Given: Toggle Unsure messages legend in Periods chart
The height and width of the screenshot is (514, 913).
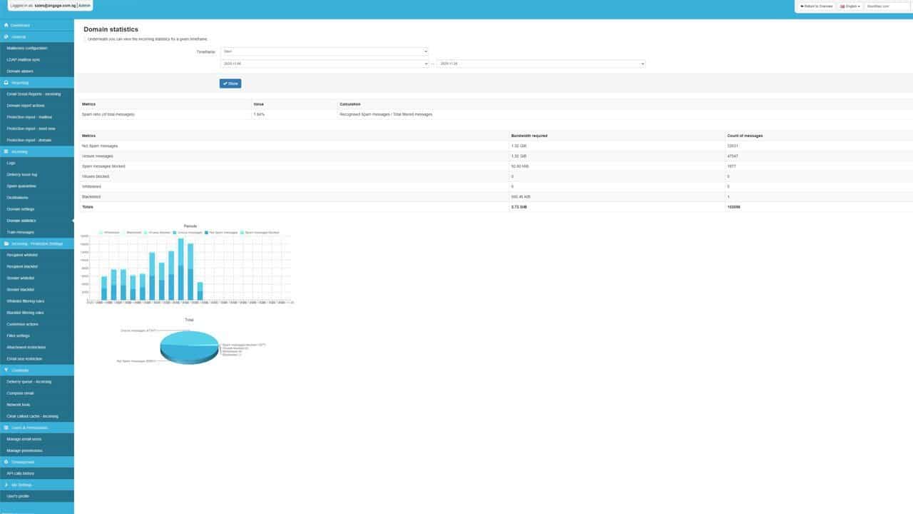Looking at the screenshot, I should click(x=188, y=233).
